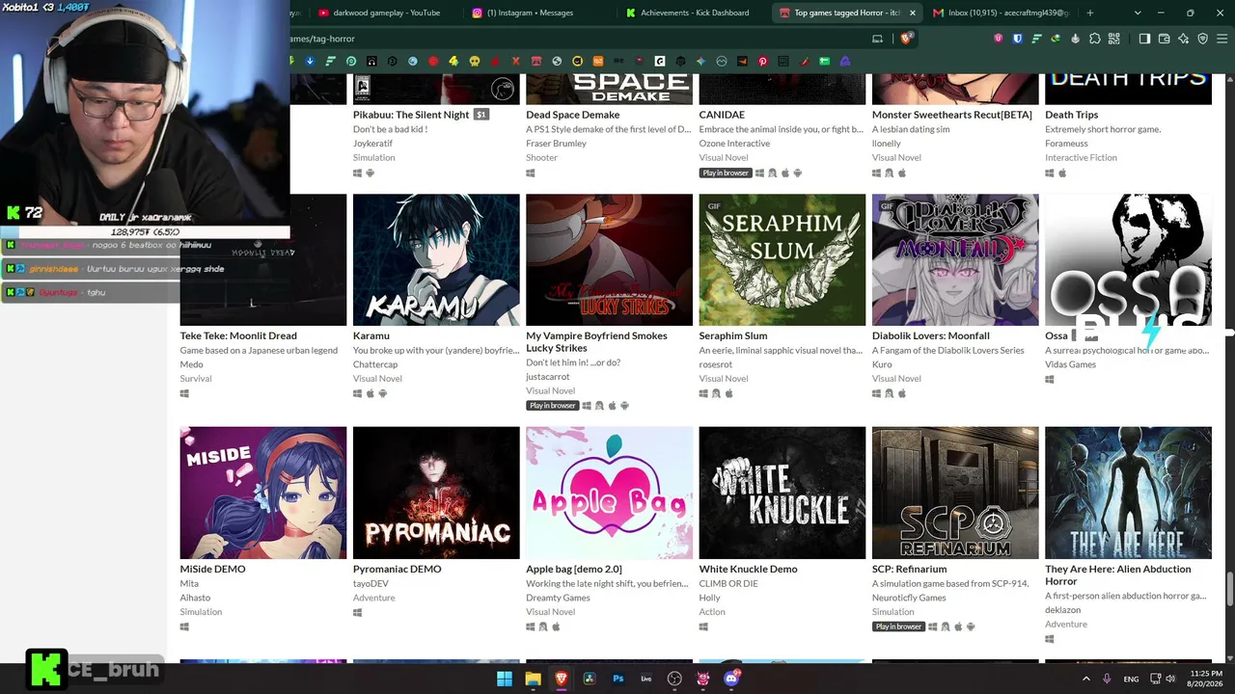
Task: Click the Shooter genre under Dead Space Demake
Action: pyautogui.click(x=542, y=158)
